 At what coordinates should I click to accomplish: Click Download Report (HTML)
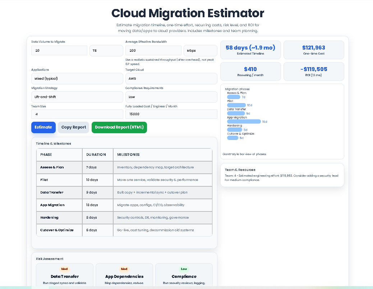click(x=119, y=127)
